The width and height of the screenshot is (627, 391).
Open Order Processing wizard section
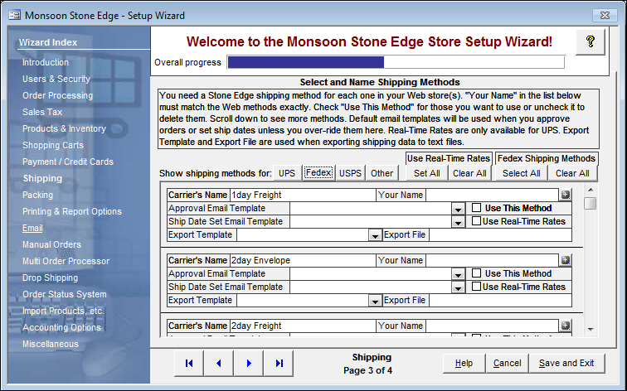pos(57,95)
